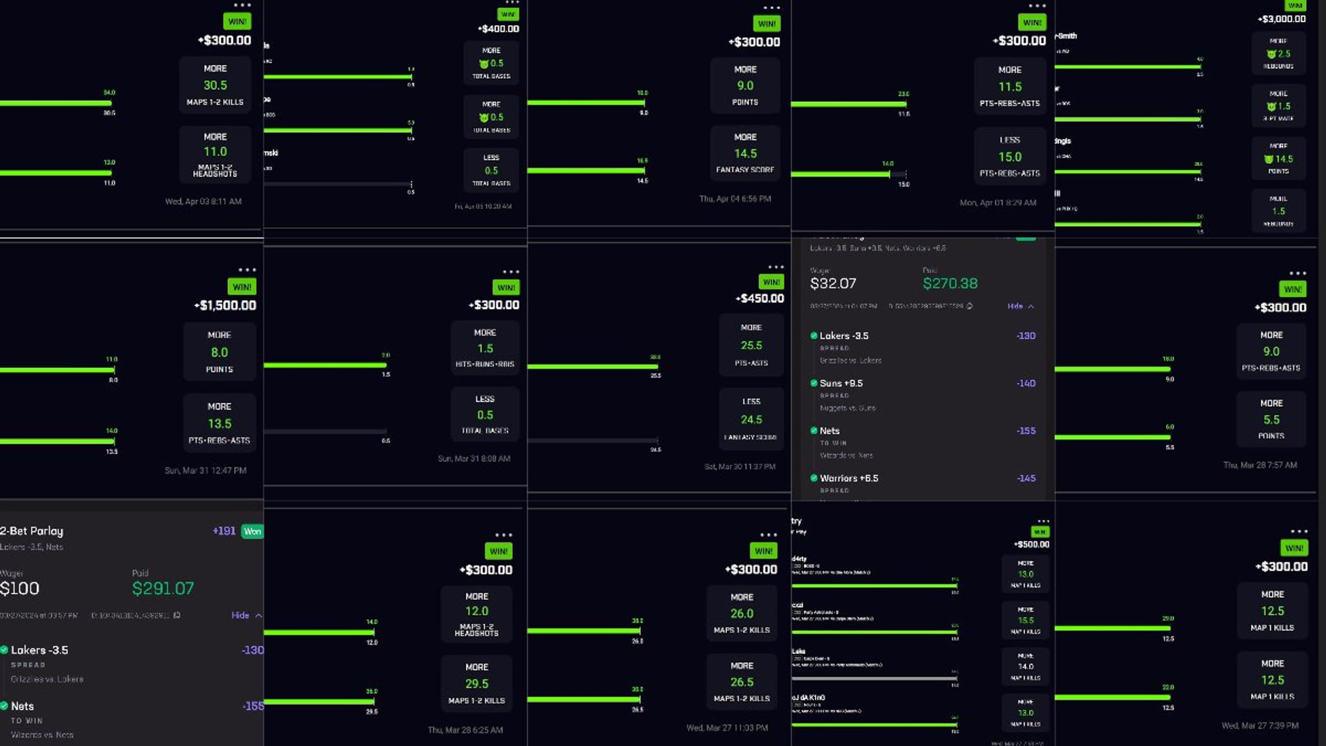
Task: Select LESS 24.5 Fantasy Score pick
Action: coord(751,419)
